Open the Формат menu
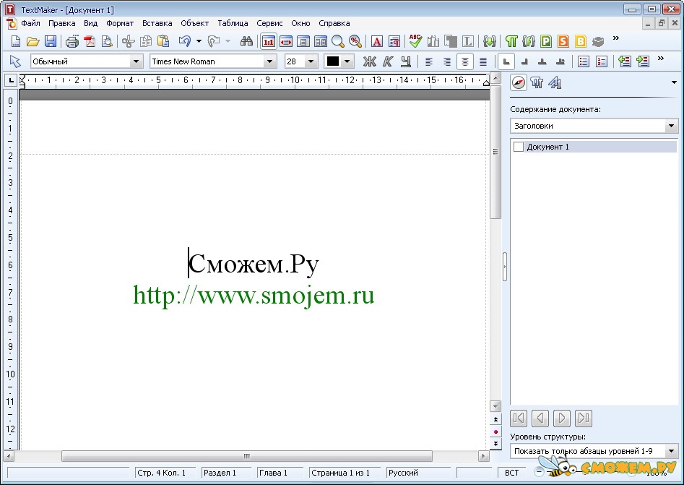Viewport: 684px width, 485px height. [x=120, y=23]
